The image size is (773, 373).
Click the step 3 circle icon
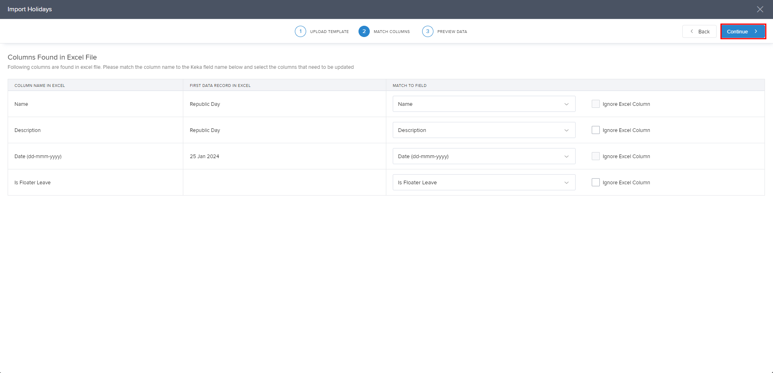click(x=427, y=31)
